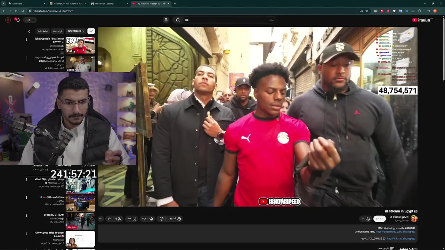Click the Create (إنشاء) plus button
The image size is (445, 250).
pos(30,20)
